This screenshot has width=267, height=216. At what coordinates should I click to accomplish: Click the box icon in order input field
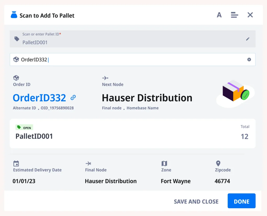(x=16, y=60)
